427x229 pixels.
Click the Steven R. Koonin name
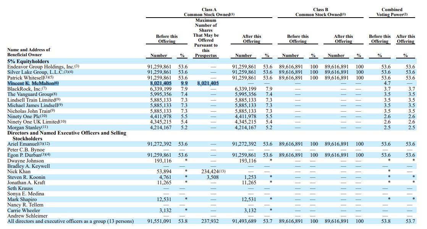click(26, 177)
